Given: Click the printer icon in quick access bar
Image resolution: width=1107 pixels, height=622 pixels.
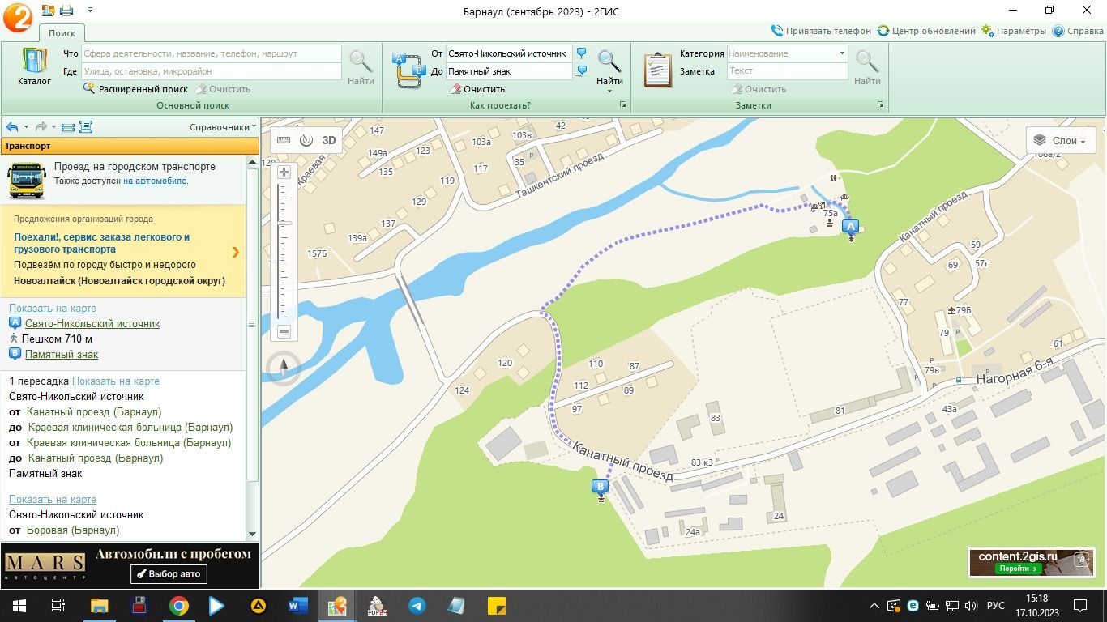Looking at the screenshot, I should click(66, 11).
